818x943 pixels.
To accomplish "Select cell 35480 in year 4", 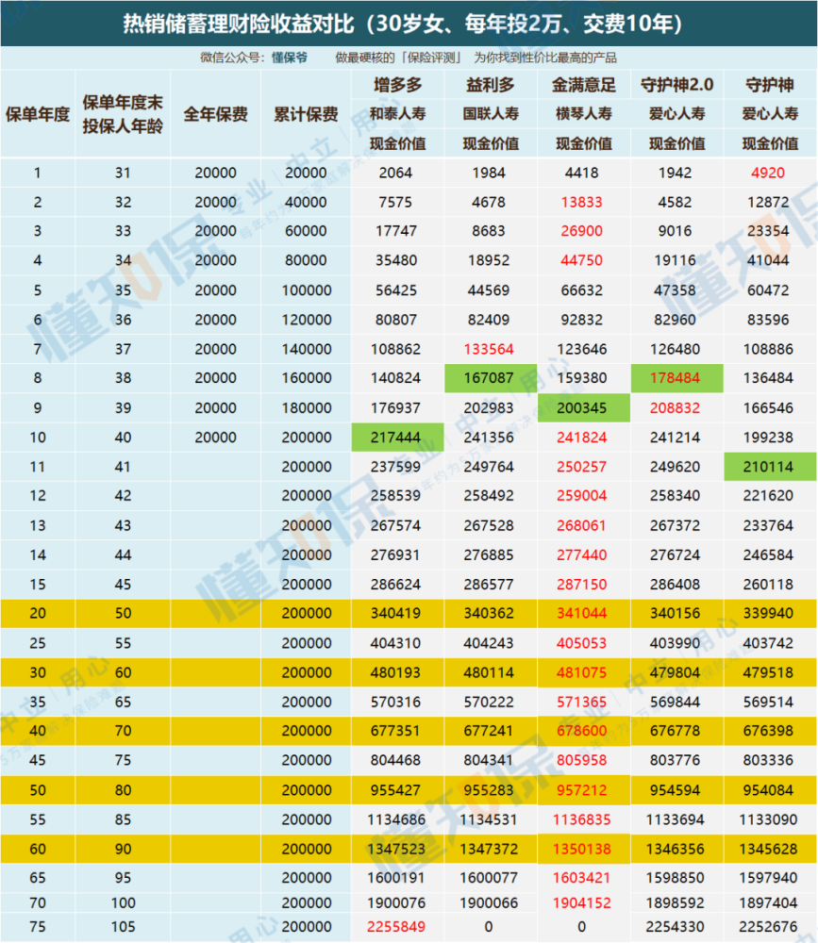I will [x=396, y=260].
